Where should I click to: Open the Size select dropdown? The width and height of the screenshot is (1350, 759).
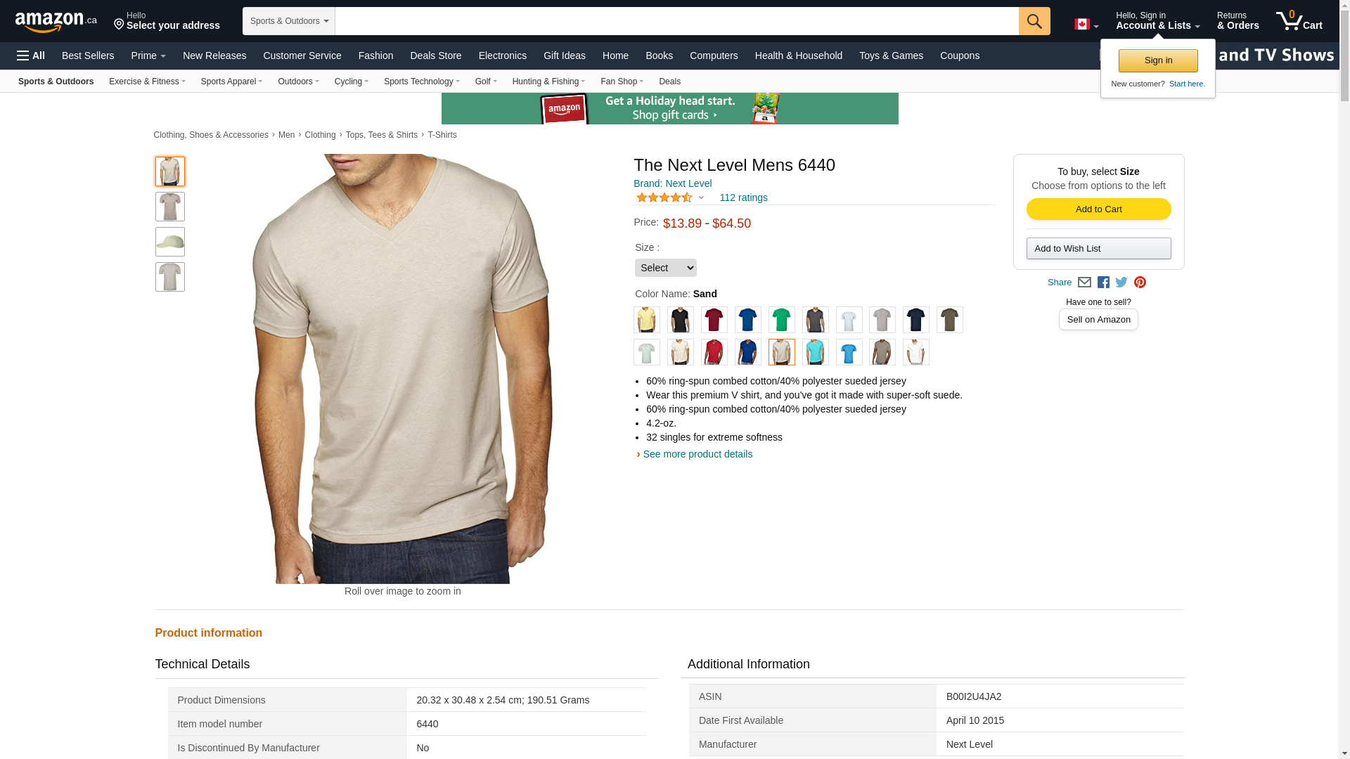[665, 268]
